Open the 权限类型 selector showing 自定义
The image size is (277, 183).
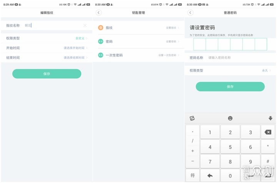pos(47,38)
